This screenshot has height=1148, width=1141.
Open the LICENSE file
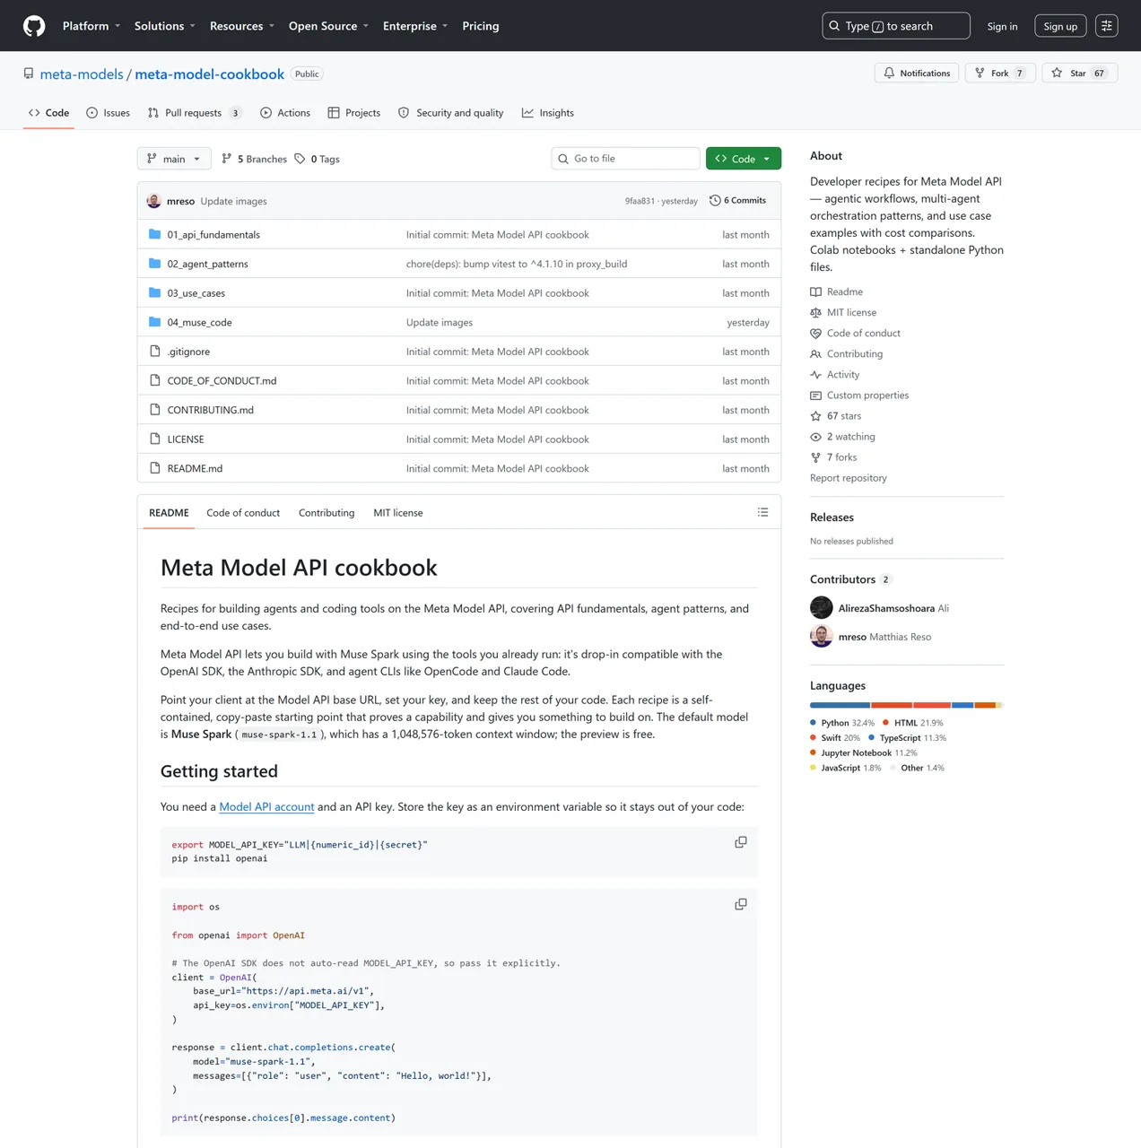point(186,439)
